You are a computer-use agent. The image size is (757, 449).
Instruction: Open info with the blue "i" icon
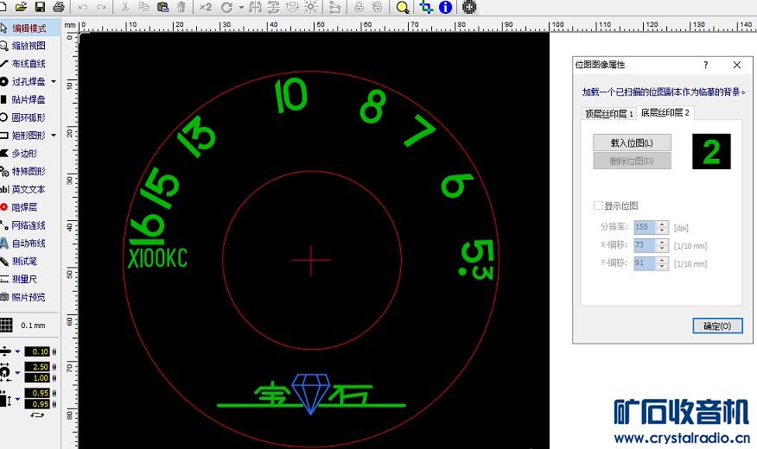coord(445,7)
